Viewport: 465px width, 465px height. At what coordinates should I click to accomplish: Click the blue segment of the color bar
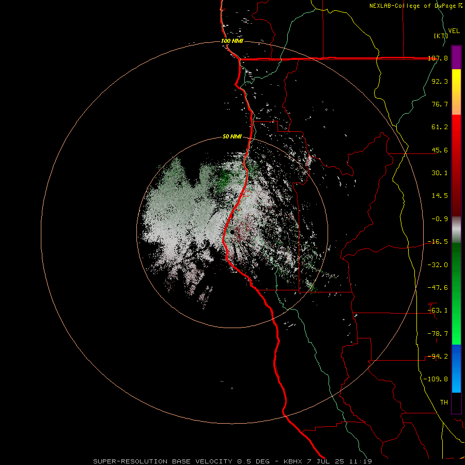click(456, 368)
